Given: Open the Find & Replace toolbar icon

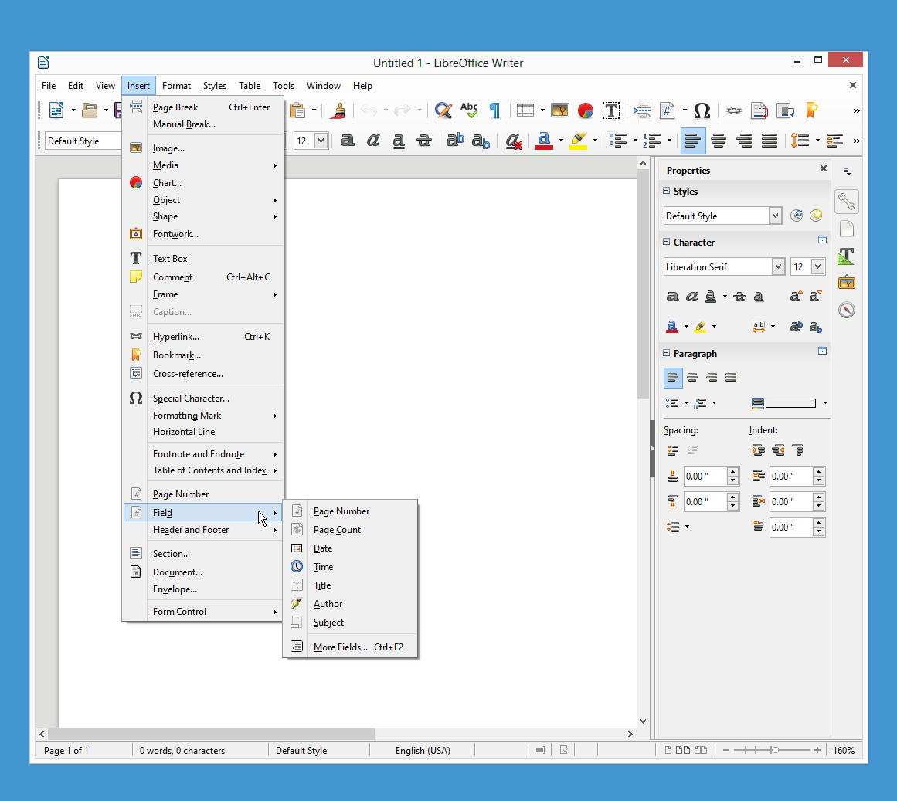Looking at the screenshot, I should tap(443, 110).
